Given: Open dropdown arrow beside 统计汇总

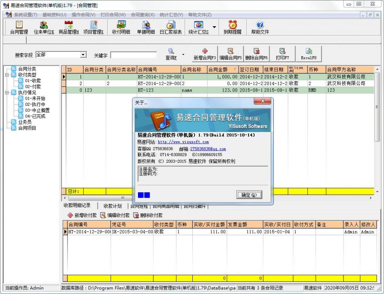Looking at the screenshot, I should (214, 27).
